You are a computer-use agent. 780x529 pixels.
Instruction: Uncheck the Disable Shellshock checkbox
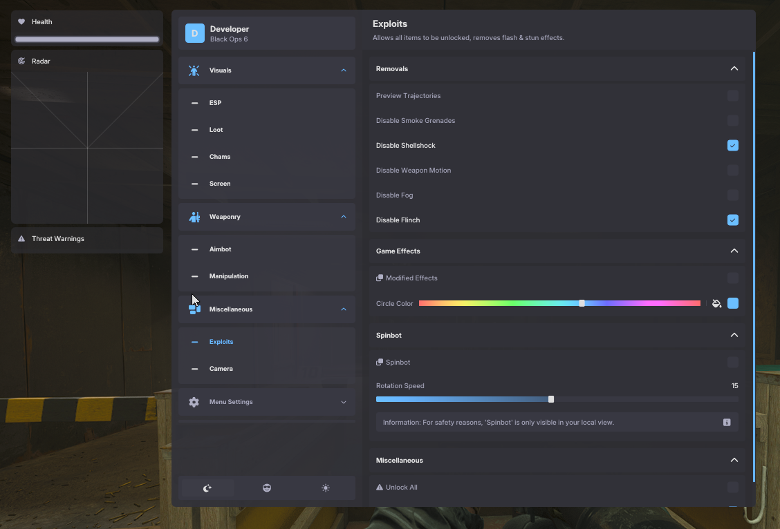pyautogui.click(x=733, y=146)
